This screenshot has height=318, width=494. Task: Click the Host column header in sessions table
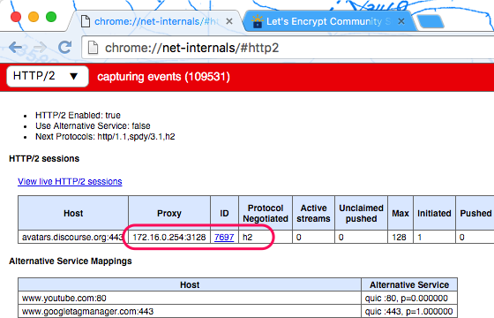(x=73, y=213)
